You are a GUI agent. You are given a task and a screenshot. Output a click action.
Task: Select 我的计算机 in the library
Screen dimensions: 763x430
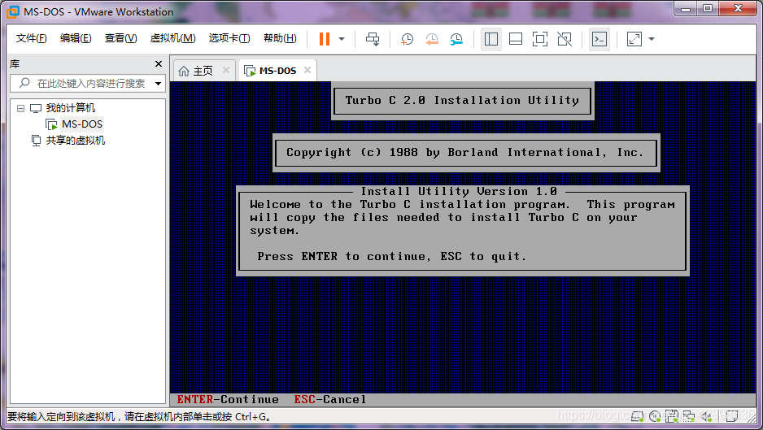(71, 108)
